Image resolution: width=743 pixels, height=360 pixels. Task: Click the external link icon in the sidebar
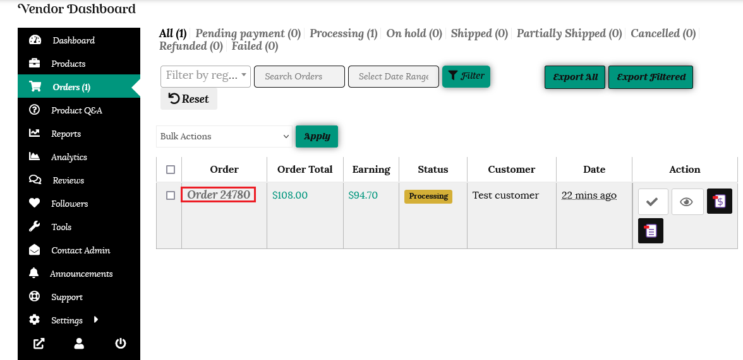(39, 344)
